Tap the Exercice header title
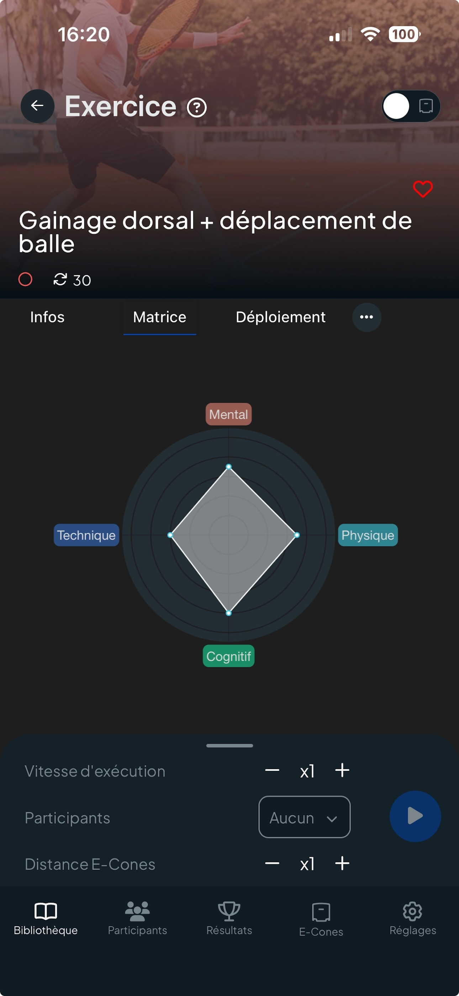The image size is (459, 996). (x=121, y=106)
